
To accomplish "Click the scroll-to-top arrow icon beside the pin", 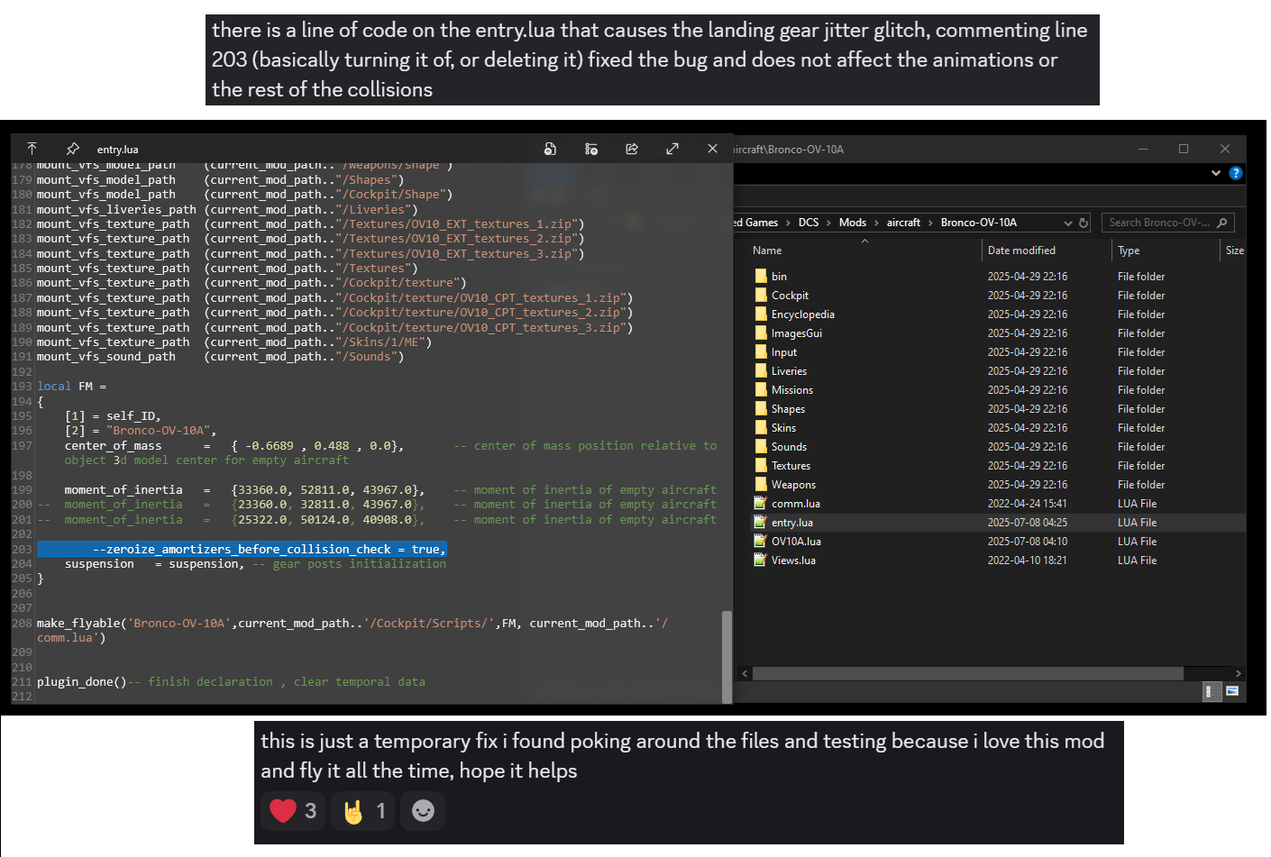I will 32,149.
